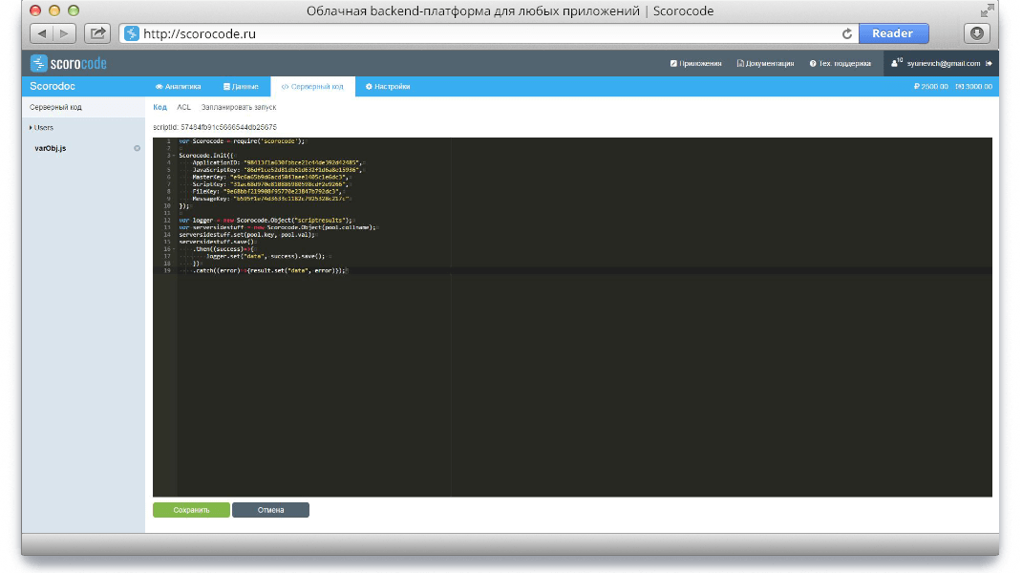
Task: Click the logout arrow icon beside the email
Action: 989,64
